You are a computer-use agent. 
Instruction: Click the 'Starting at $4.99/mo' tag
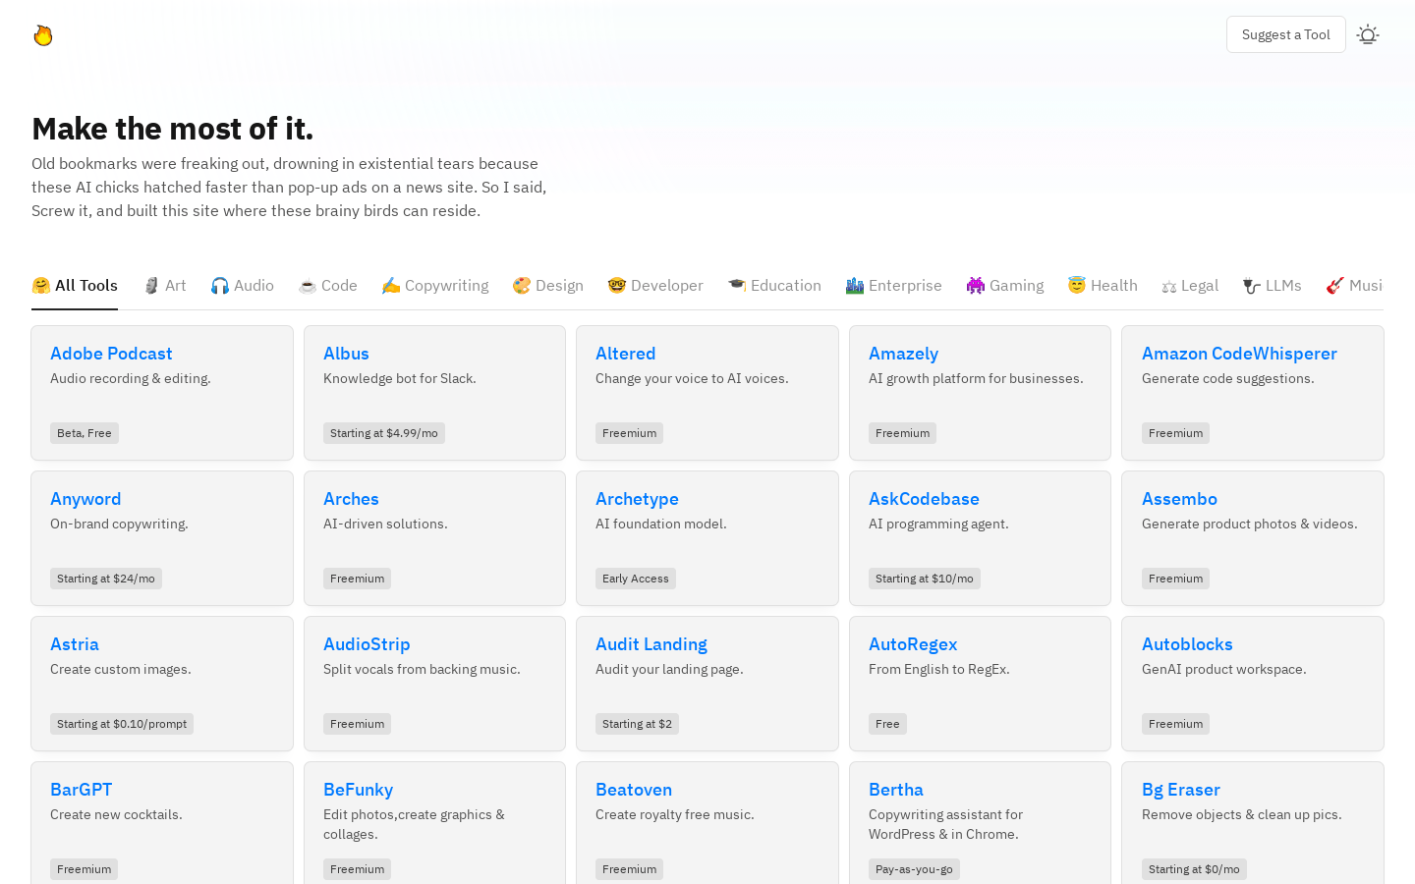pyautogui.click(x=384, y=433)
